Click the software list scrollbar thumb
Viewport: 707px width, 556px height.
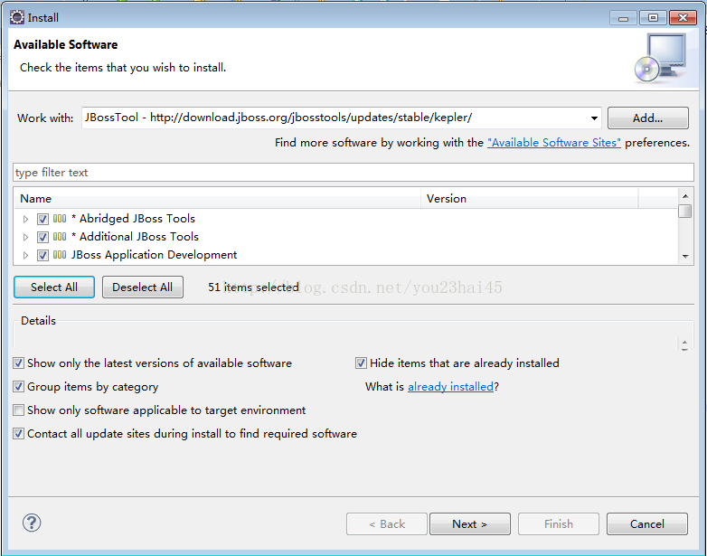tap(685, 211)
